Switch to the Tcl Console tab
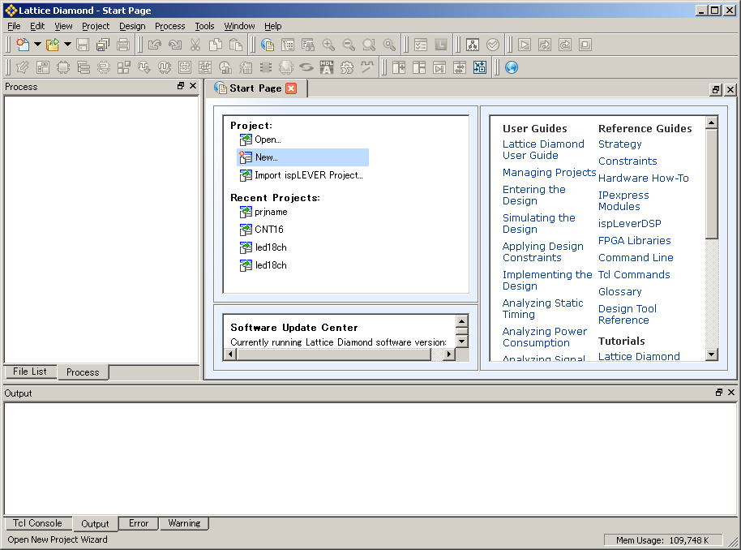Screen dimensions: 741x550 pos(37,523)
